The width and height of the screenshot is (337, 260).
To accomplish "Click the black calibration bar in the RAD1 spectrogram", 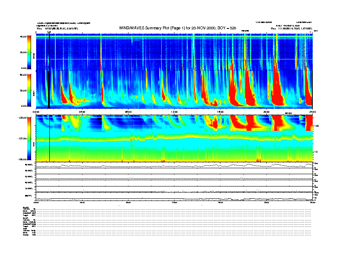I will (x=49, y=90).
